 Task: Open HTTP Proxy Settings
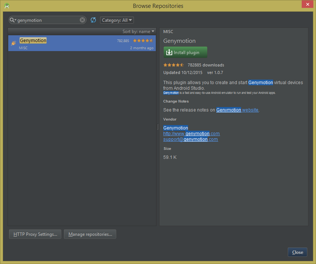tap(35, 234)
